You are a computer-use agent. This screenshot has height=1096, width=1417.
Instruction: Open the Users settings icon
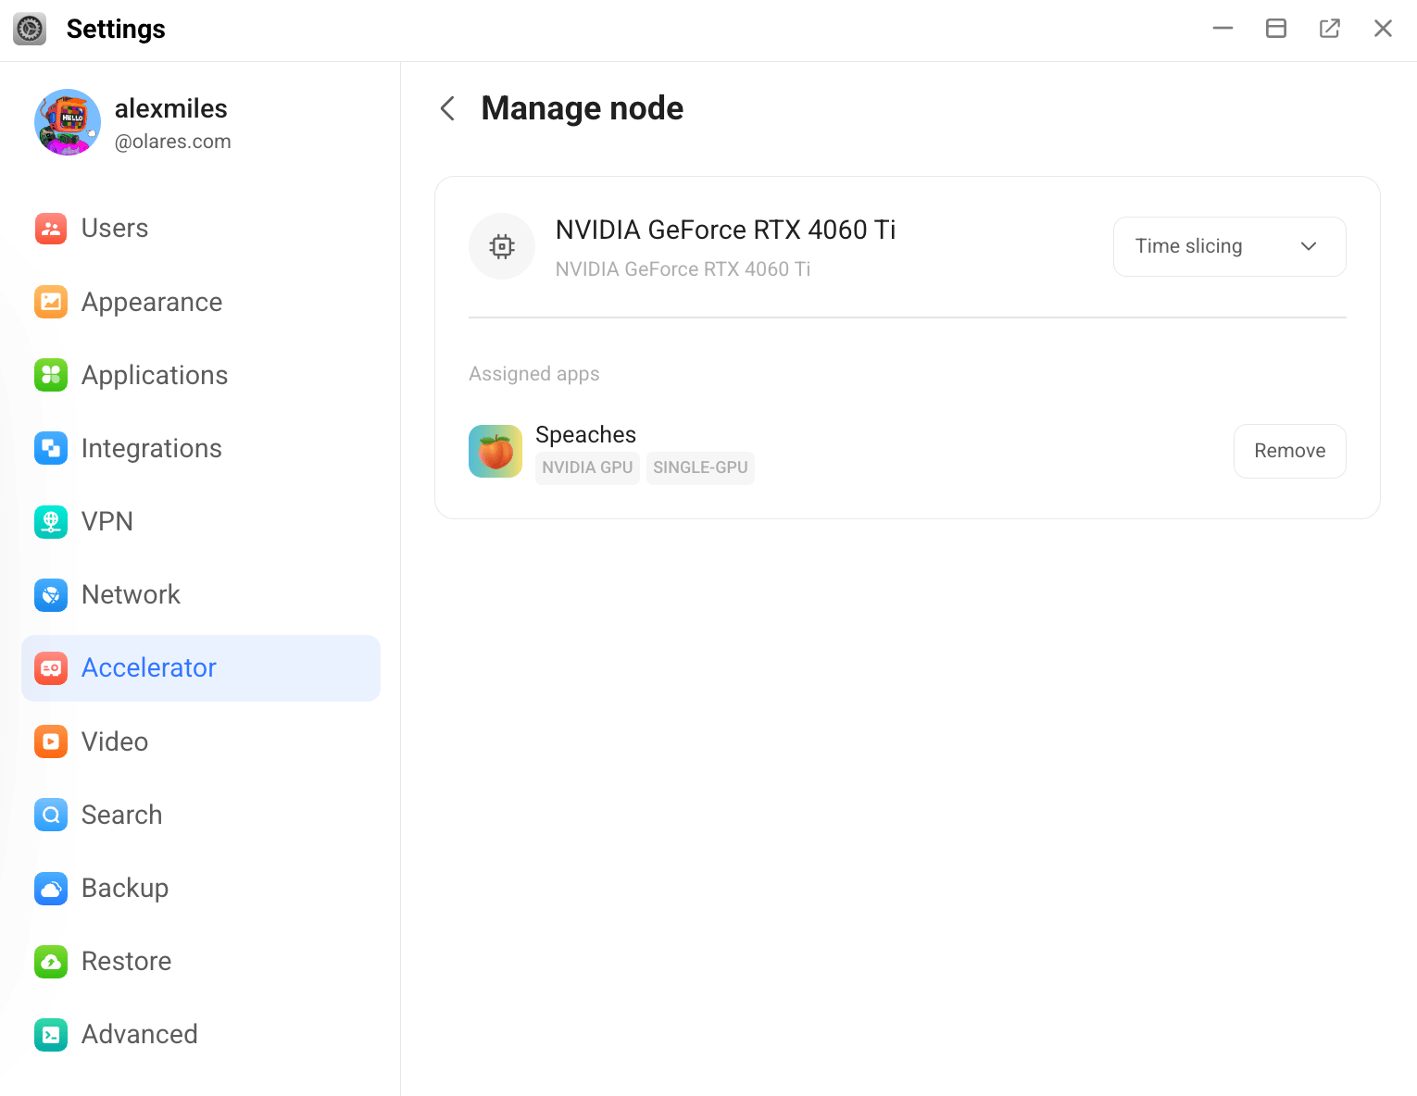click(x=51, y=228)
